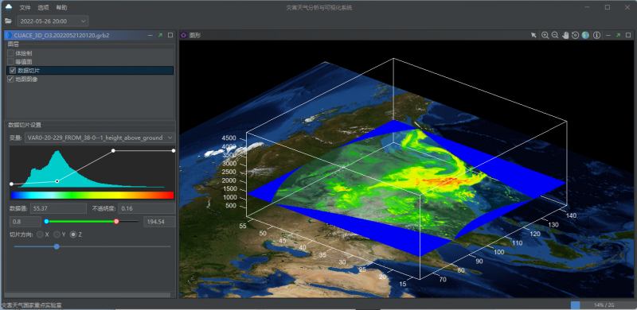The height and width of the screenshot is (310, 637).
Task: Open the date time dropdown
Action: (53, 21)
